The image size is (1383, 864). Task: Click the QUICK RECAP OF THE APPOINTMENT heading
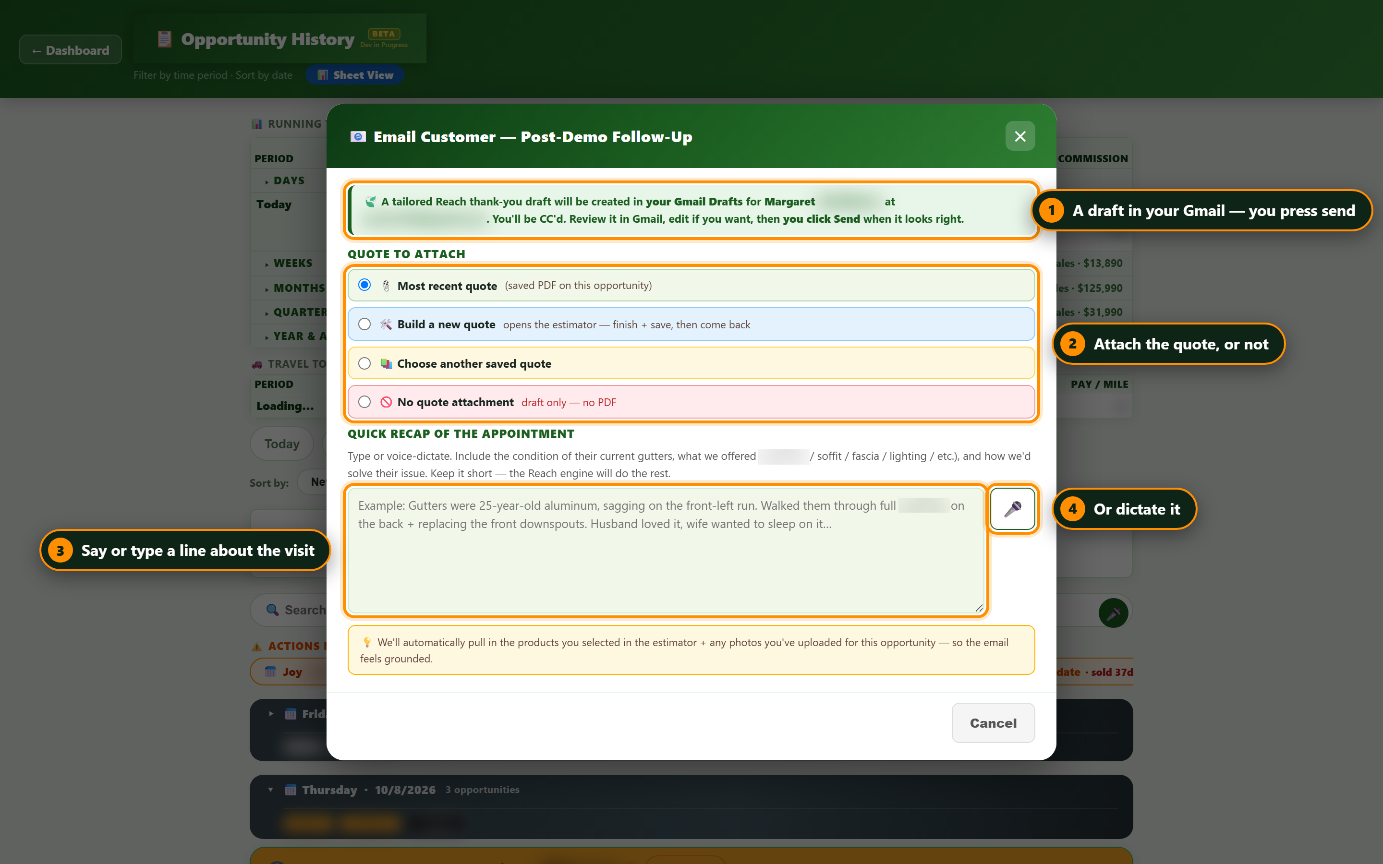tap(461, 434)
